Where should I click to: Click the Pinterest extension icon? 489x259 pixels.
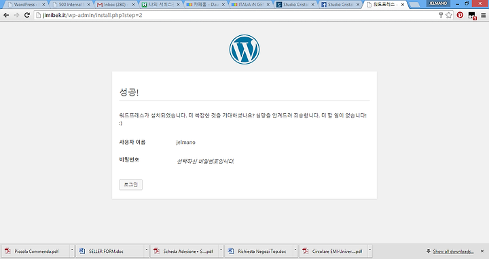point(460,15)
